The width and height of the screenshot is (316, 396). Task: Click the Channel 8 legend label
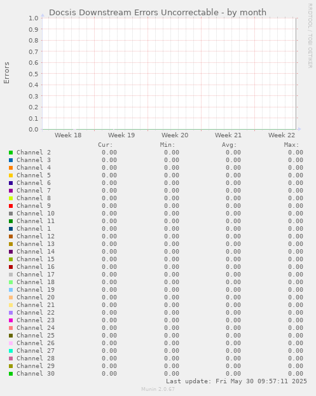click(34, 198)
